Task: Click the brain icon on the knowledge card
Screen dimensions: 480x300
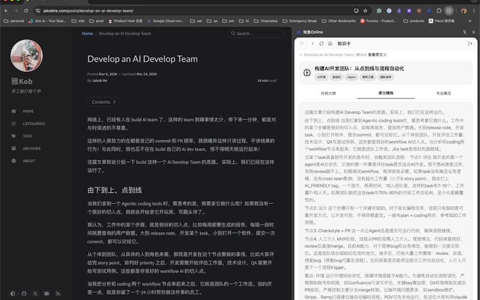Action: (307, 73)
